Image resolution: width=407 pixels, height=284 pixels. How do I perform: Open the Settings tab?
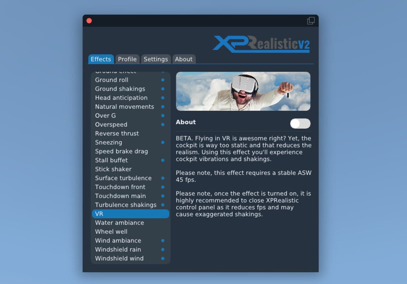(156, 59)
